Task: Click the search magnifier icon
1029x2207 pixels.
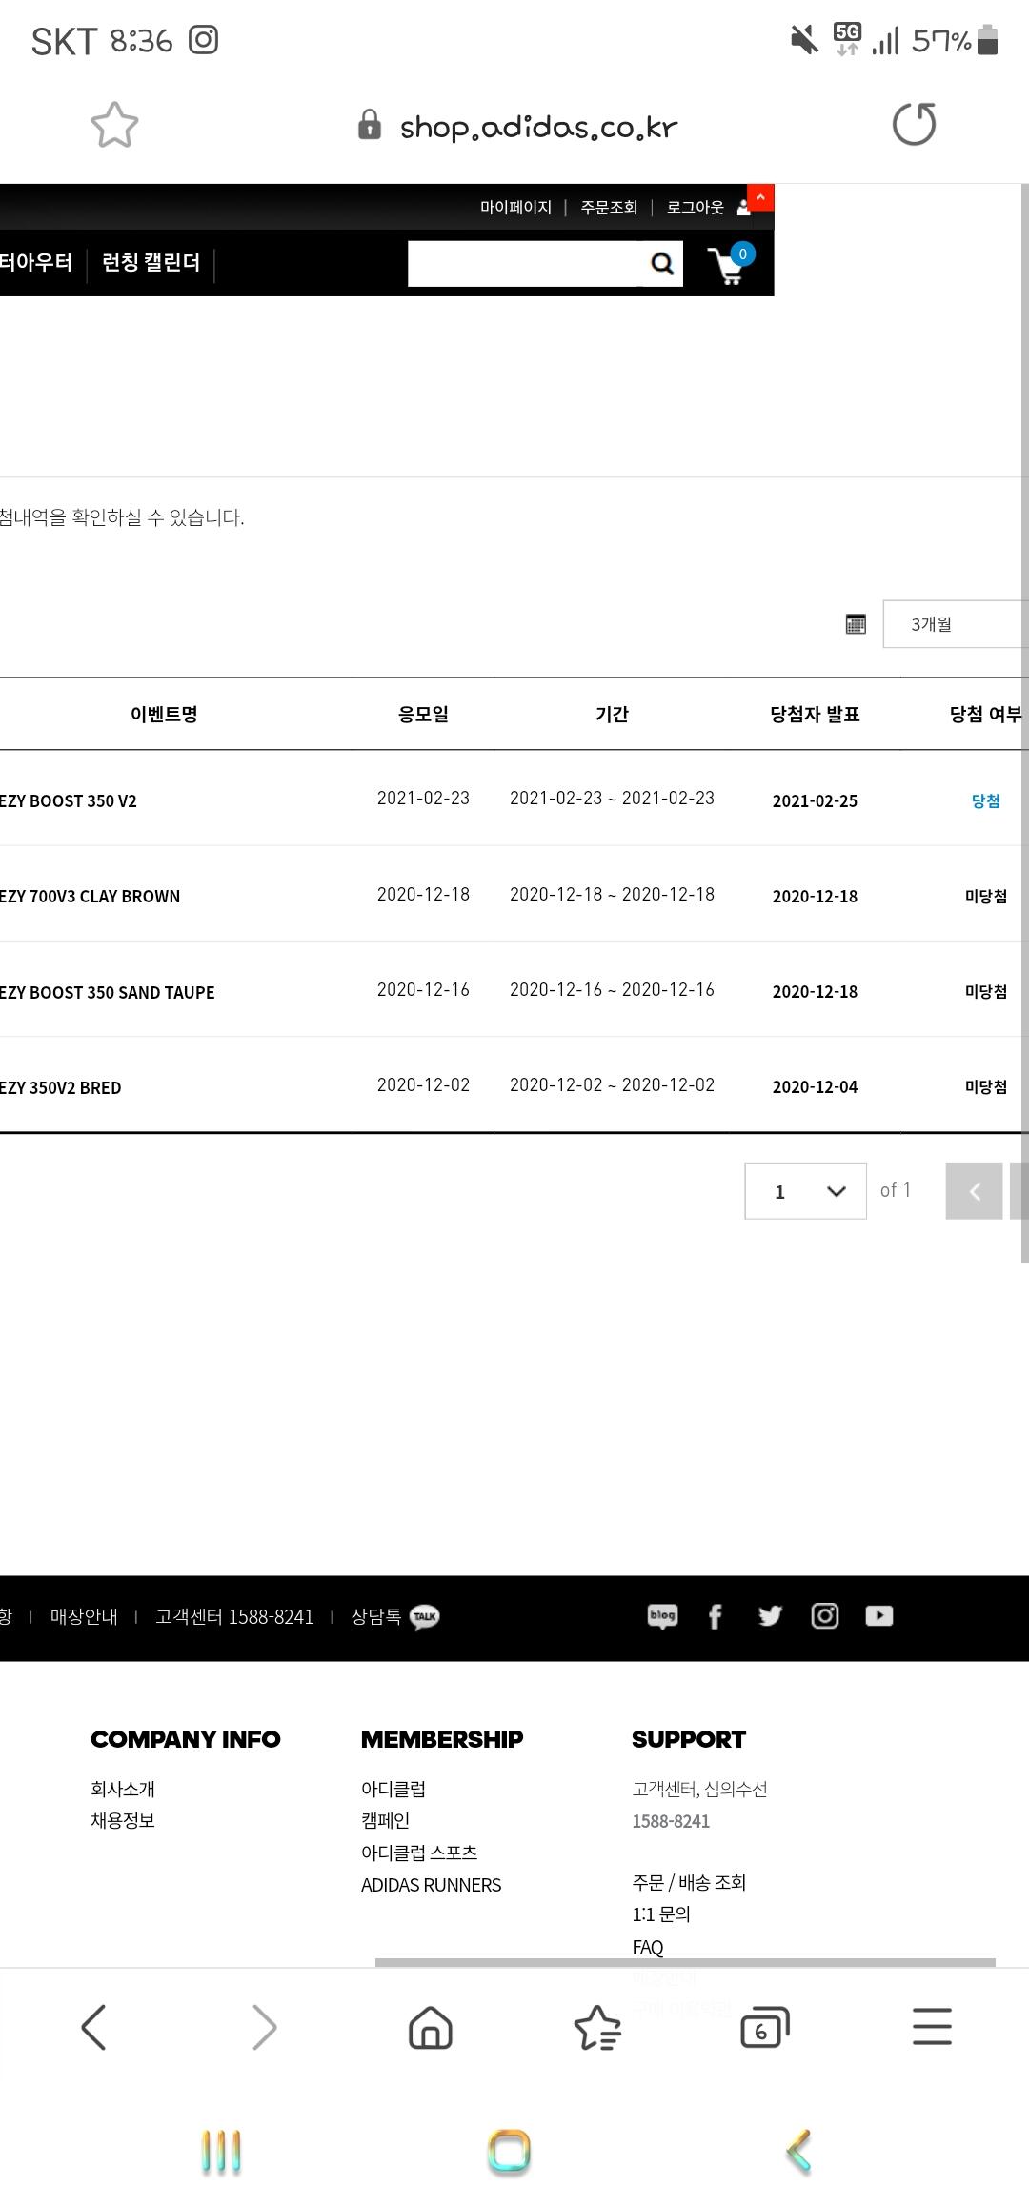Action: click(x=662, y=264)
